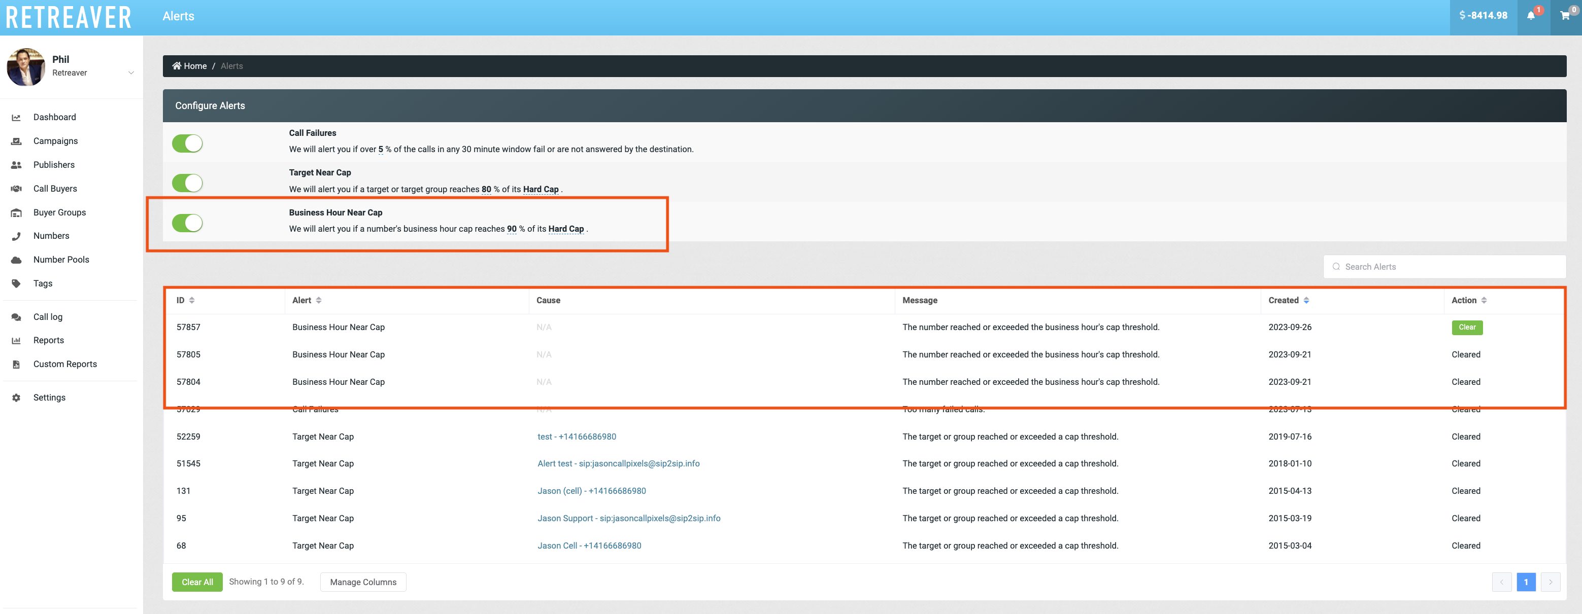Open Campaigns from the sidebar menu

(55, 141)
